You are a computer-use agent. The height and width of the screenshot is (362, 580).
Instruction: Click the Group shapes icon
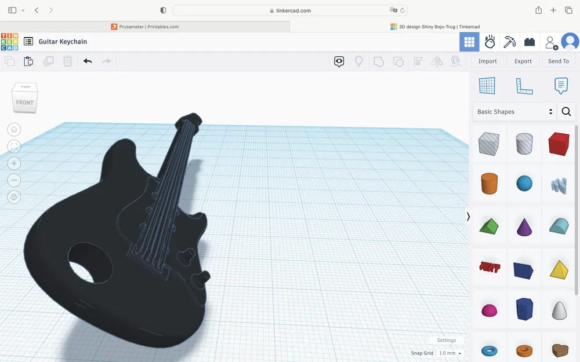379,61
